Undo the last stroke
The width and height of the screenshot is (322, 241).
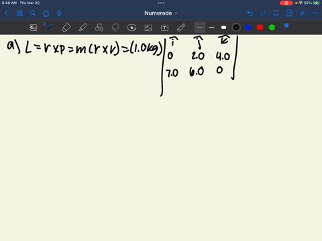click(250, 13)
